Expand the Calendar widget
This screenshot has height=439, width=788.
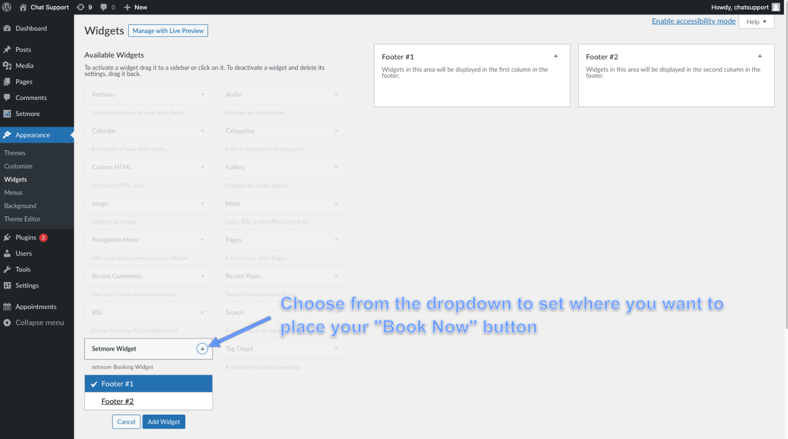coord(203,131)
